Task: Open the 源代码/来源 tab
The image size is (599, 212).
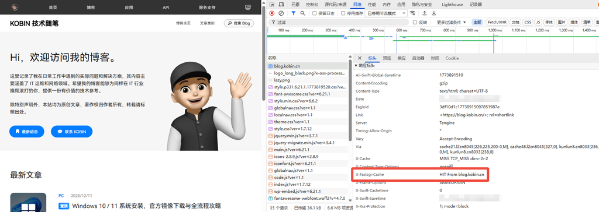Action: pos(335,5)
